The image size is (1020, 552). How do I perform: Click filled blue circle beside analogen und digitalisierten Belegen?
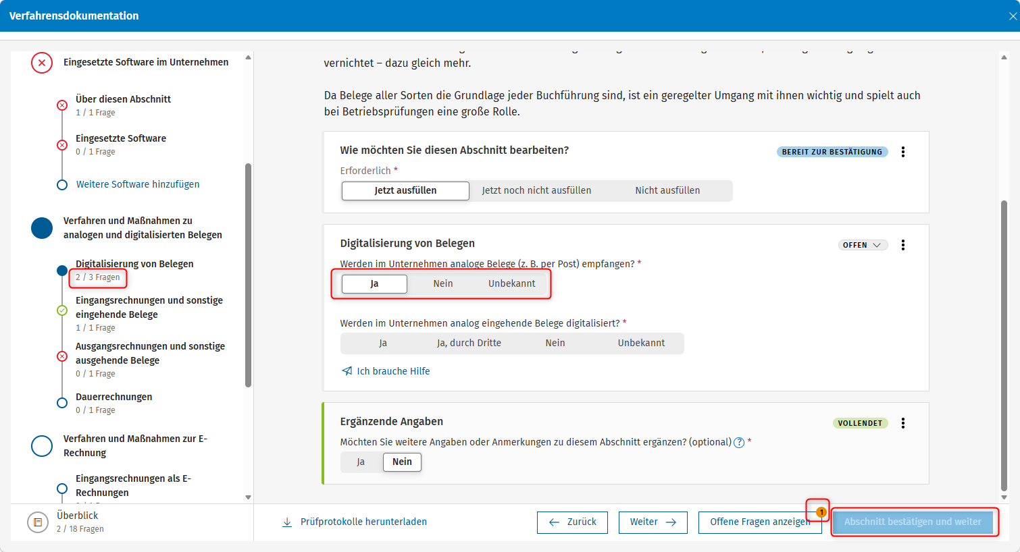[x=42, y=228]
